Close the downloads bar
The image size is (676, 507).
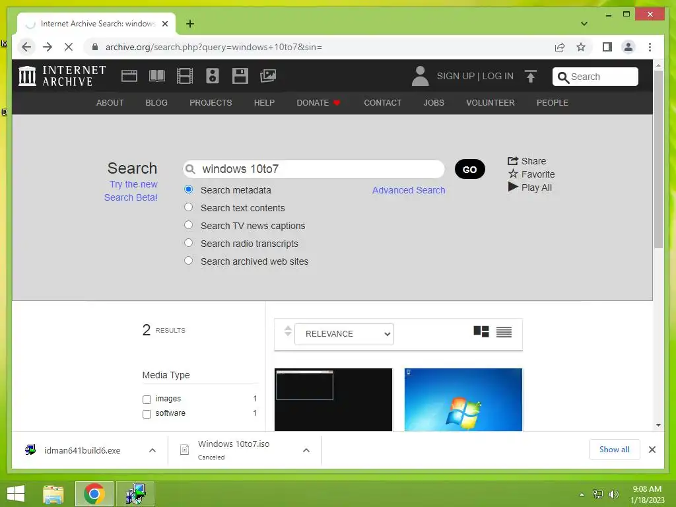(x=652, y=450)
